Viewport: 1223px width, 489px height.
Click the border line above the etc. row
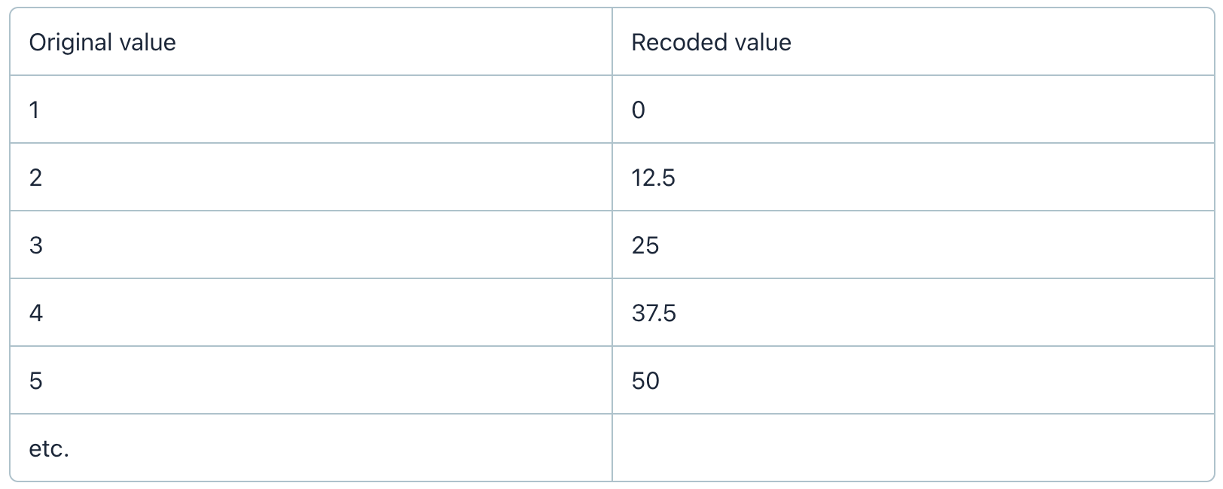(612, 414)
